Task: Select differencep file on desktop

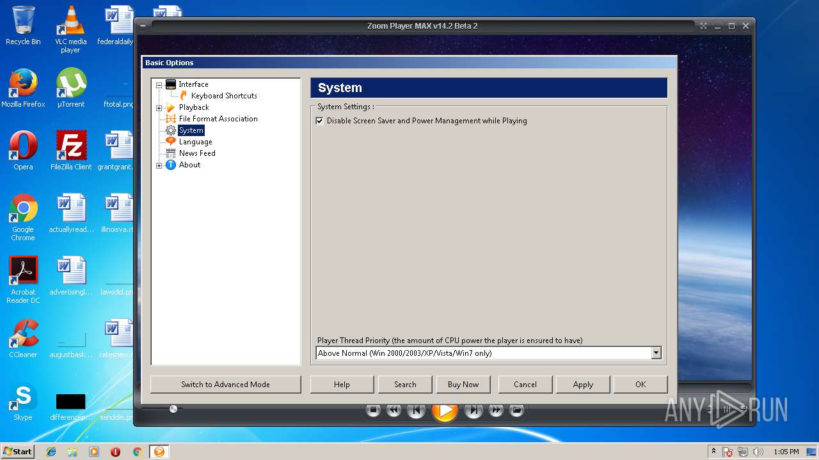Action: [71, 406]
